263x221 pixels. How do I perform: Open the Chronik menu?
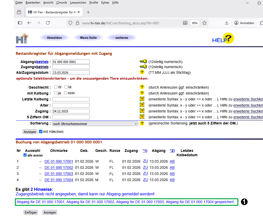[61, 3]
